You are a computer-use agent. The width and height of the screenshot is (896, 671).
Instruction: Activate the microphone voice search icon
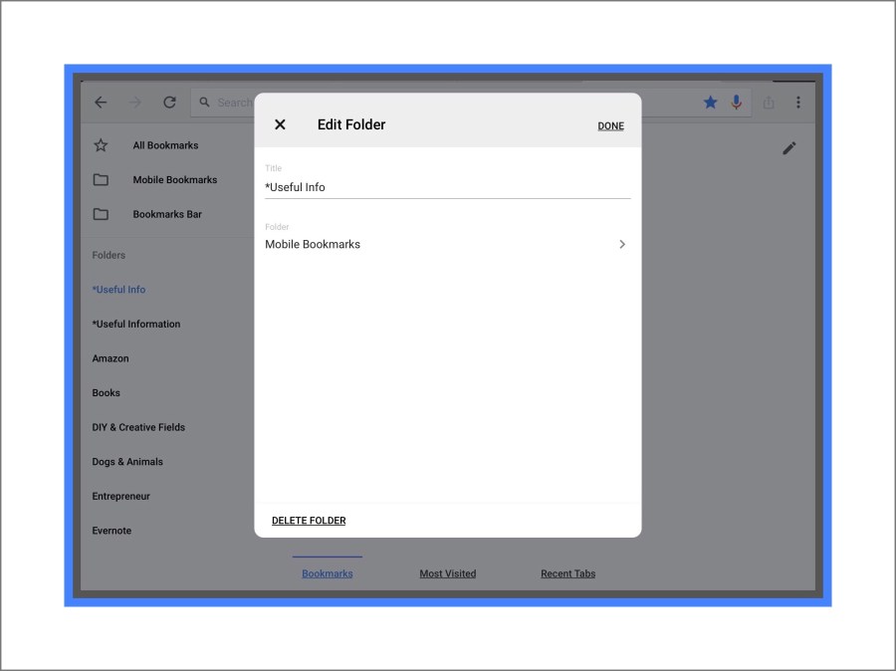[x=737, y=103]
